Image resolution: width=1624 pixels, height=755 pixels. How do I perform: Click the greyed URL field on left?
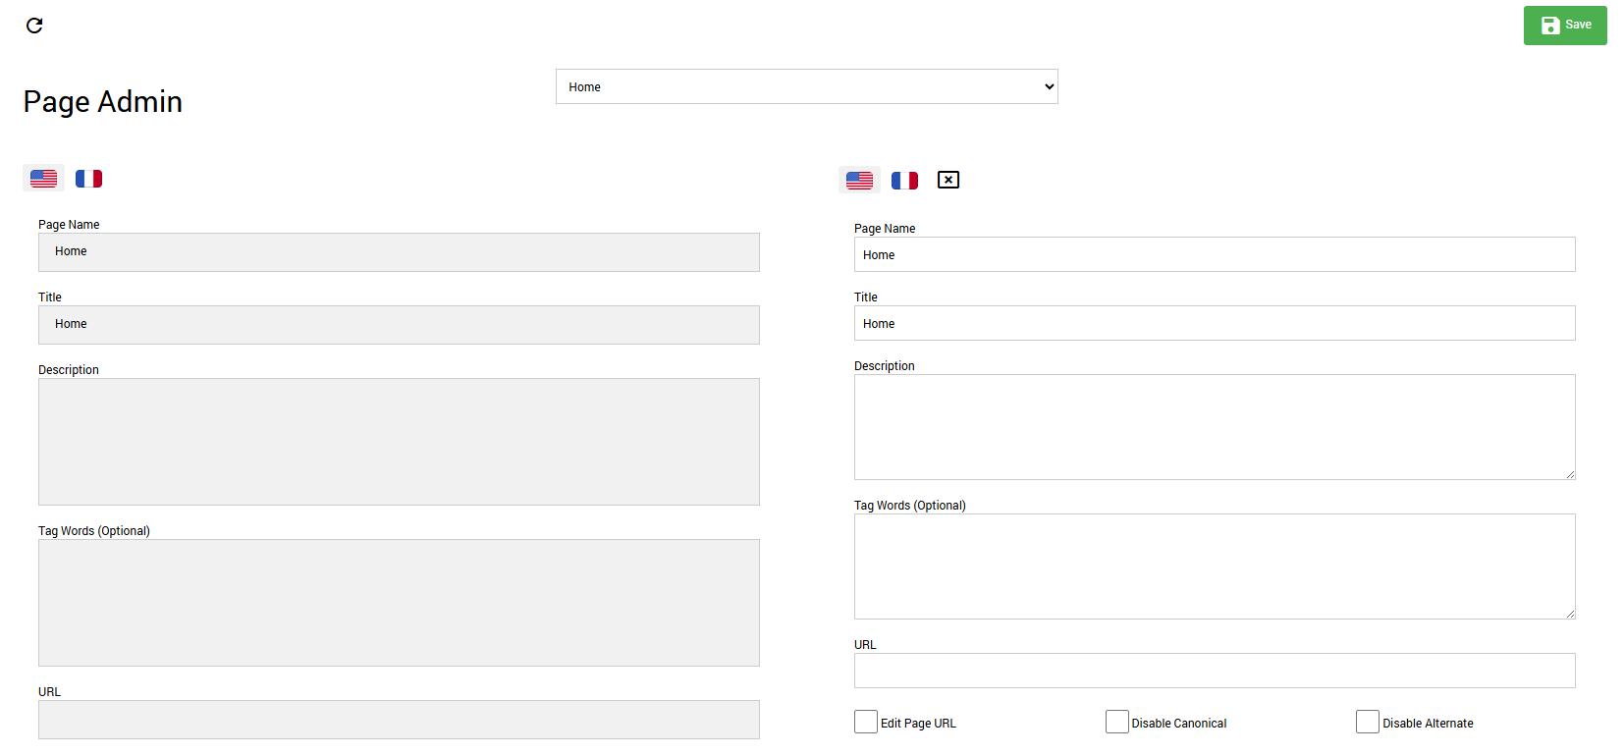[x=399, y=720]
